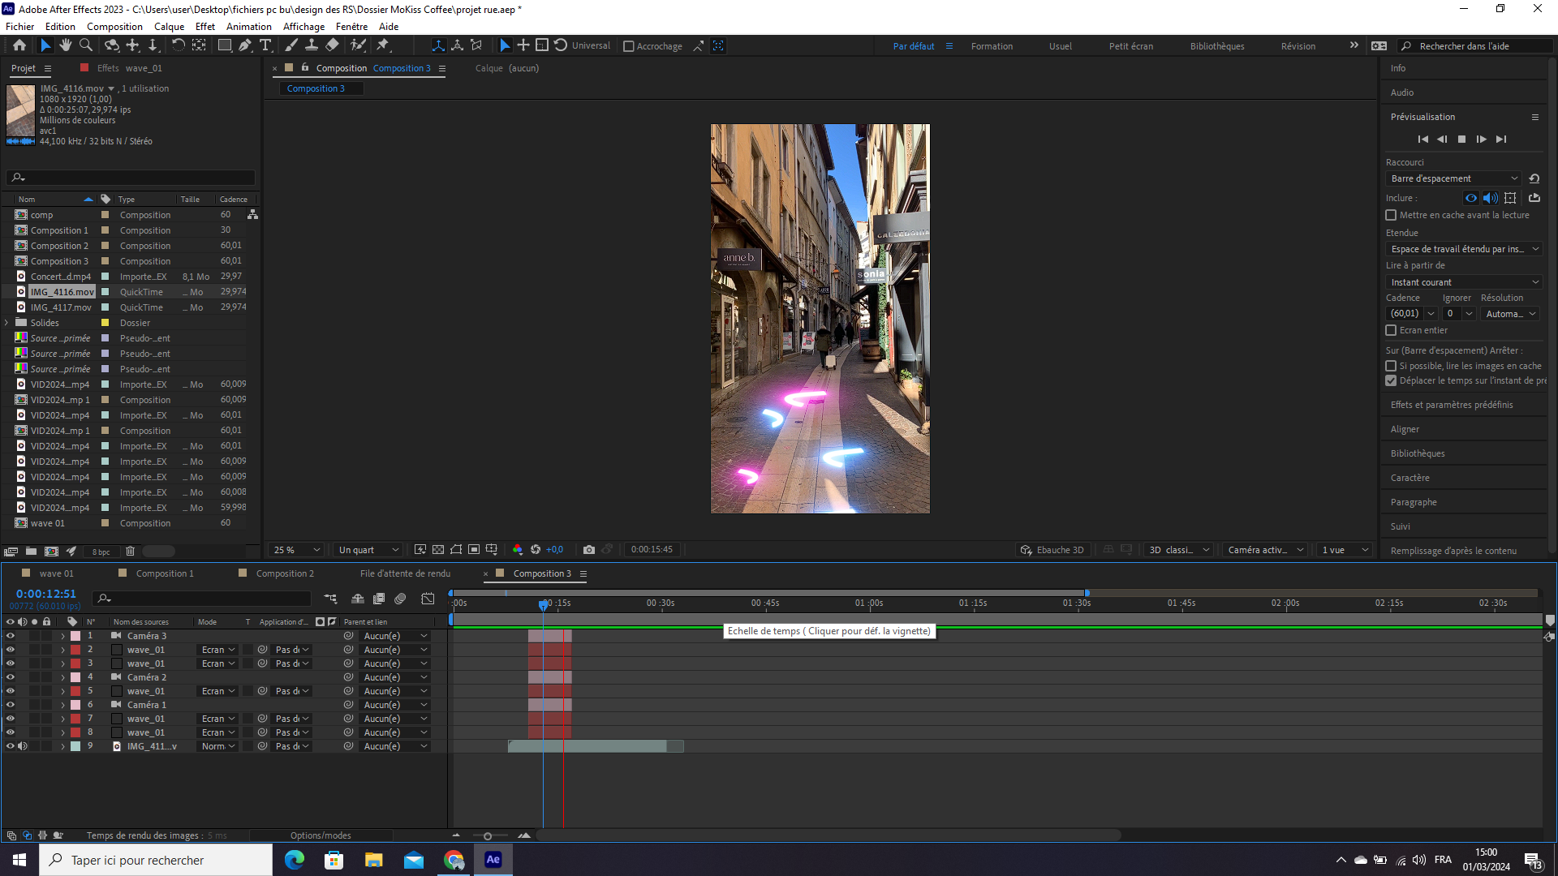The height and width of the screenshot is (876, 1558).
Task: Select the Type text tool
Action: coord(265,45)
